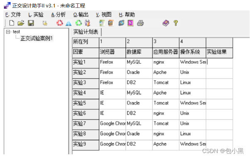Click the 浏览器 factor header

(113, 53)
